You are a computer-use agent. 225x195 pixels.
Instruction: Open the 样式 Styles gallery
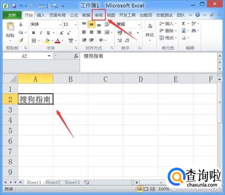pyautogui.click(x=150, y=31)
